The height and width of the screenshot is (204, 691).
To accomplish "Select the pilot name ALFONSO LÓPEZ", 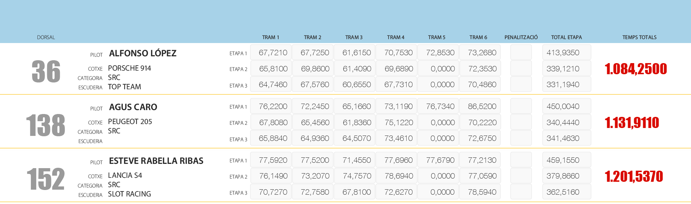I will click(x=143, y=53).
